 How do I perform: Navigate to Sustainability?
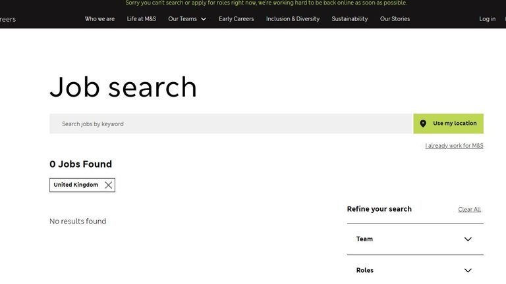point(349,19)
